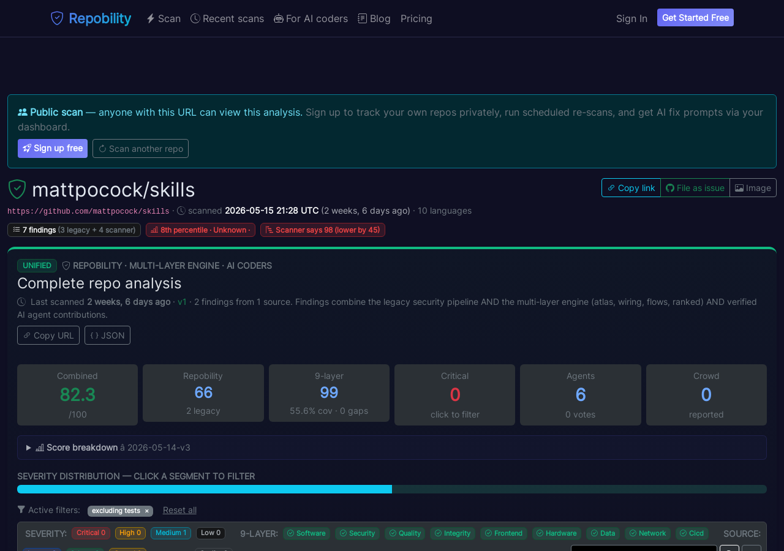The width and height of the screenshot is (784, 551).
Task: Open the Pricing page
Action: click(417, 18)
